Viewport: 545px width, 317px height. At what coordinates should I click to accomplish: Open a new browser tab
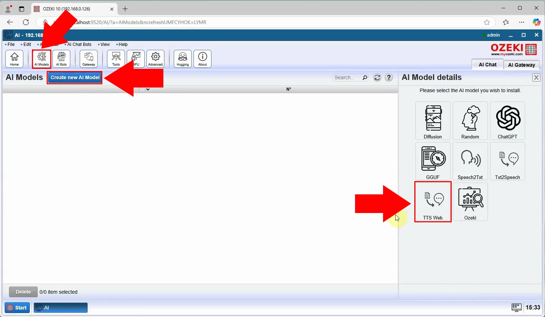point(125,9)
